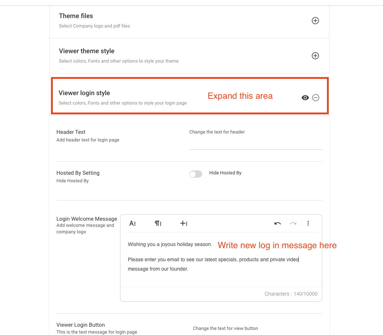Redo edit in welcome message editor
This screenshot has width=383, height=335.
click(x=293, y=223)
